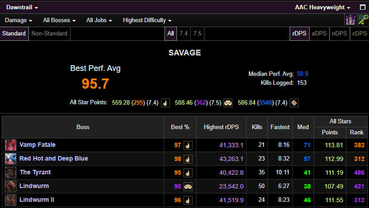
Task: Click the Lindwurm boss thumbnail
Action: coord(11,186)
